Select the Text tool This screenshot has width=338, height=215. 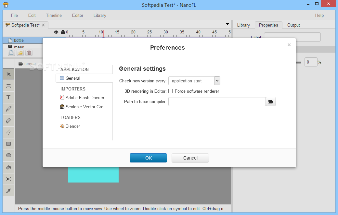(x=8, y=97)
